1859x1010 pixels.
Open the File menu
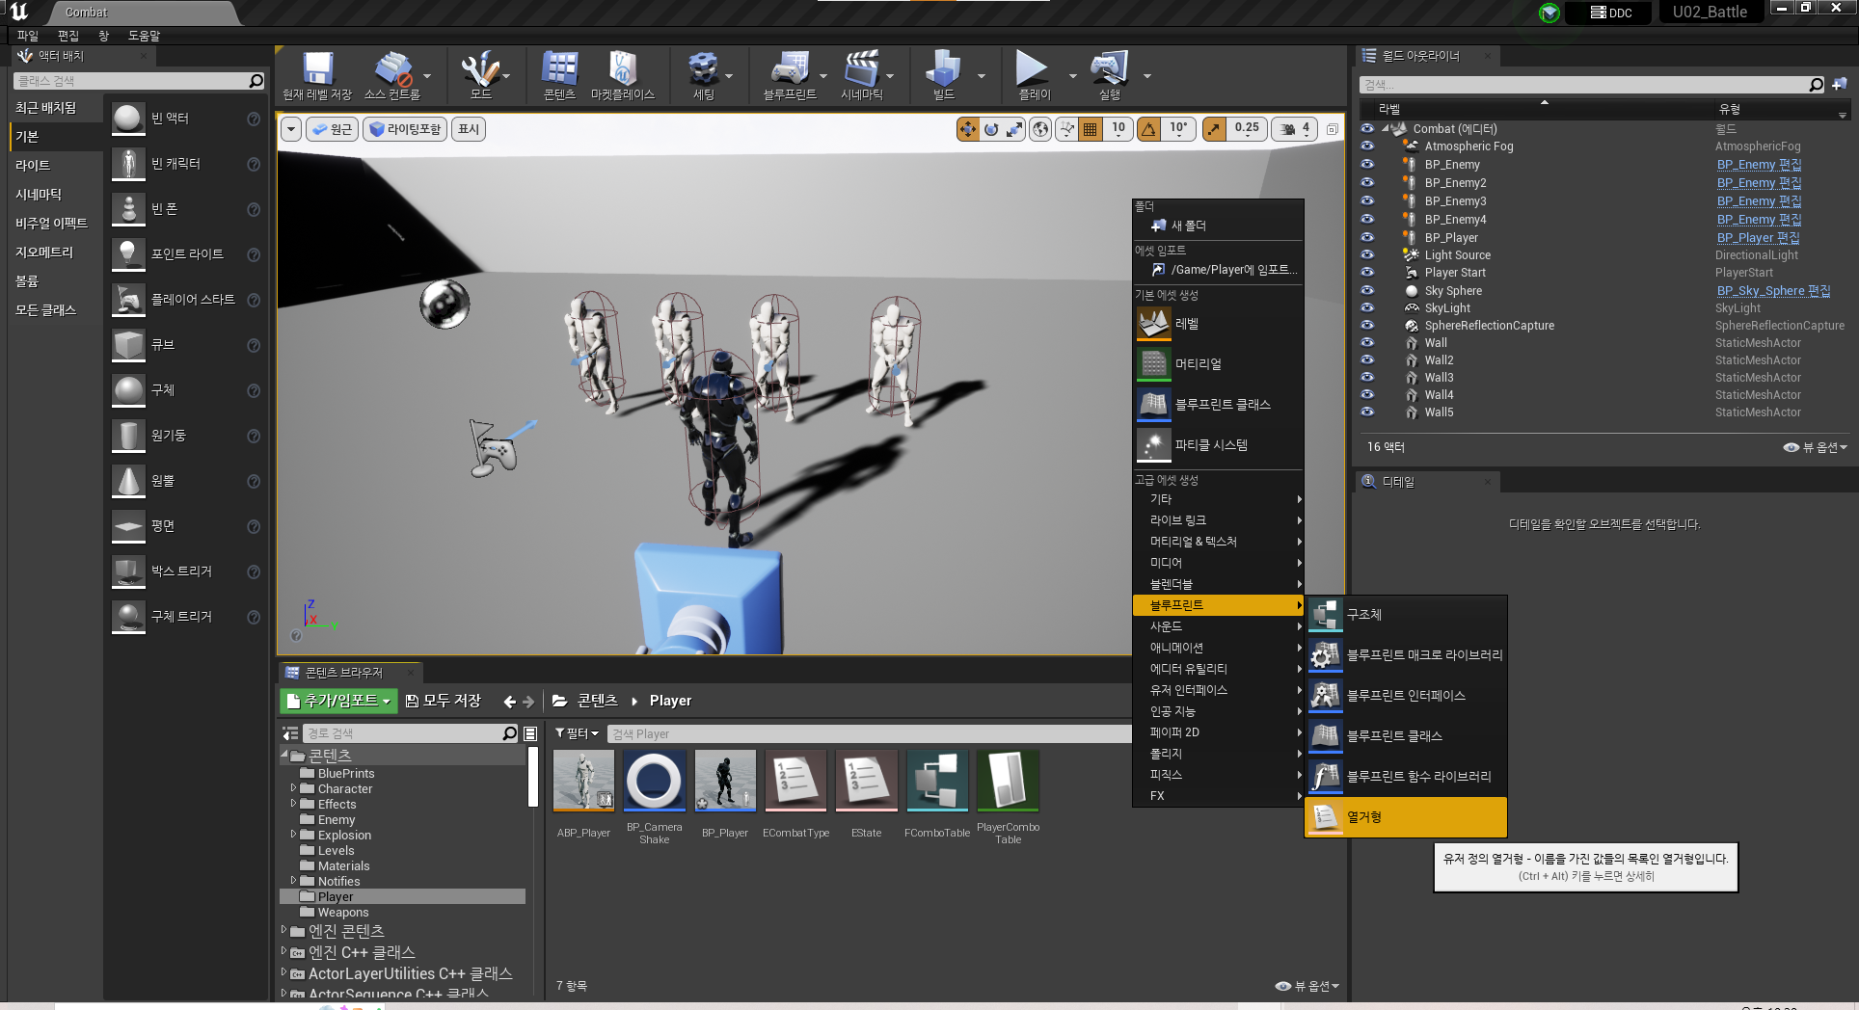28,36
